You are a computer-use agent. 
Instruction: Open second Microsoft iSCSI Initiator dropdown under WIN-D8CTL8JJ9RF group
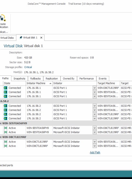click(95, 146)
